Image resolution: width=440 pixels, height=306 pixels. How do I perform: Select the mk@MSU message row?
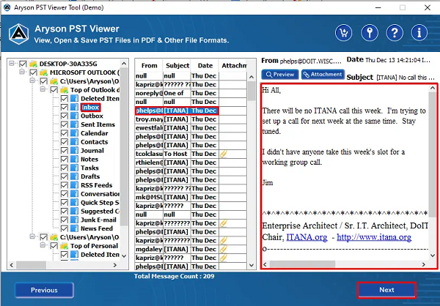click(x=191, y=197)
